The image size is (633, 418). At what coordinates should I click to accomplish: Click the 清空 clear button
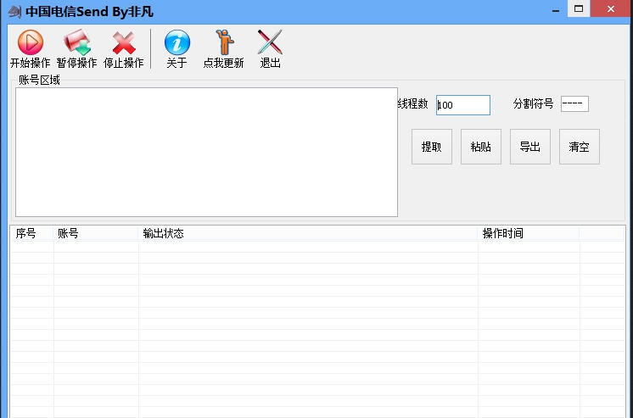tap(580, 147)
